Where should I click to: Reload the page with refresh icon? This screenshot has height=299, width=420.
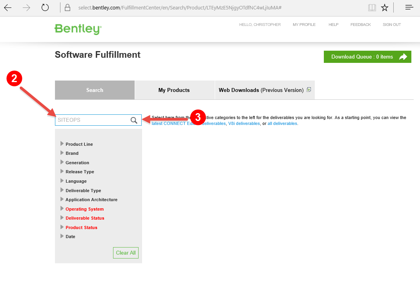(45, 7)
